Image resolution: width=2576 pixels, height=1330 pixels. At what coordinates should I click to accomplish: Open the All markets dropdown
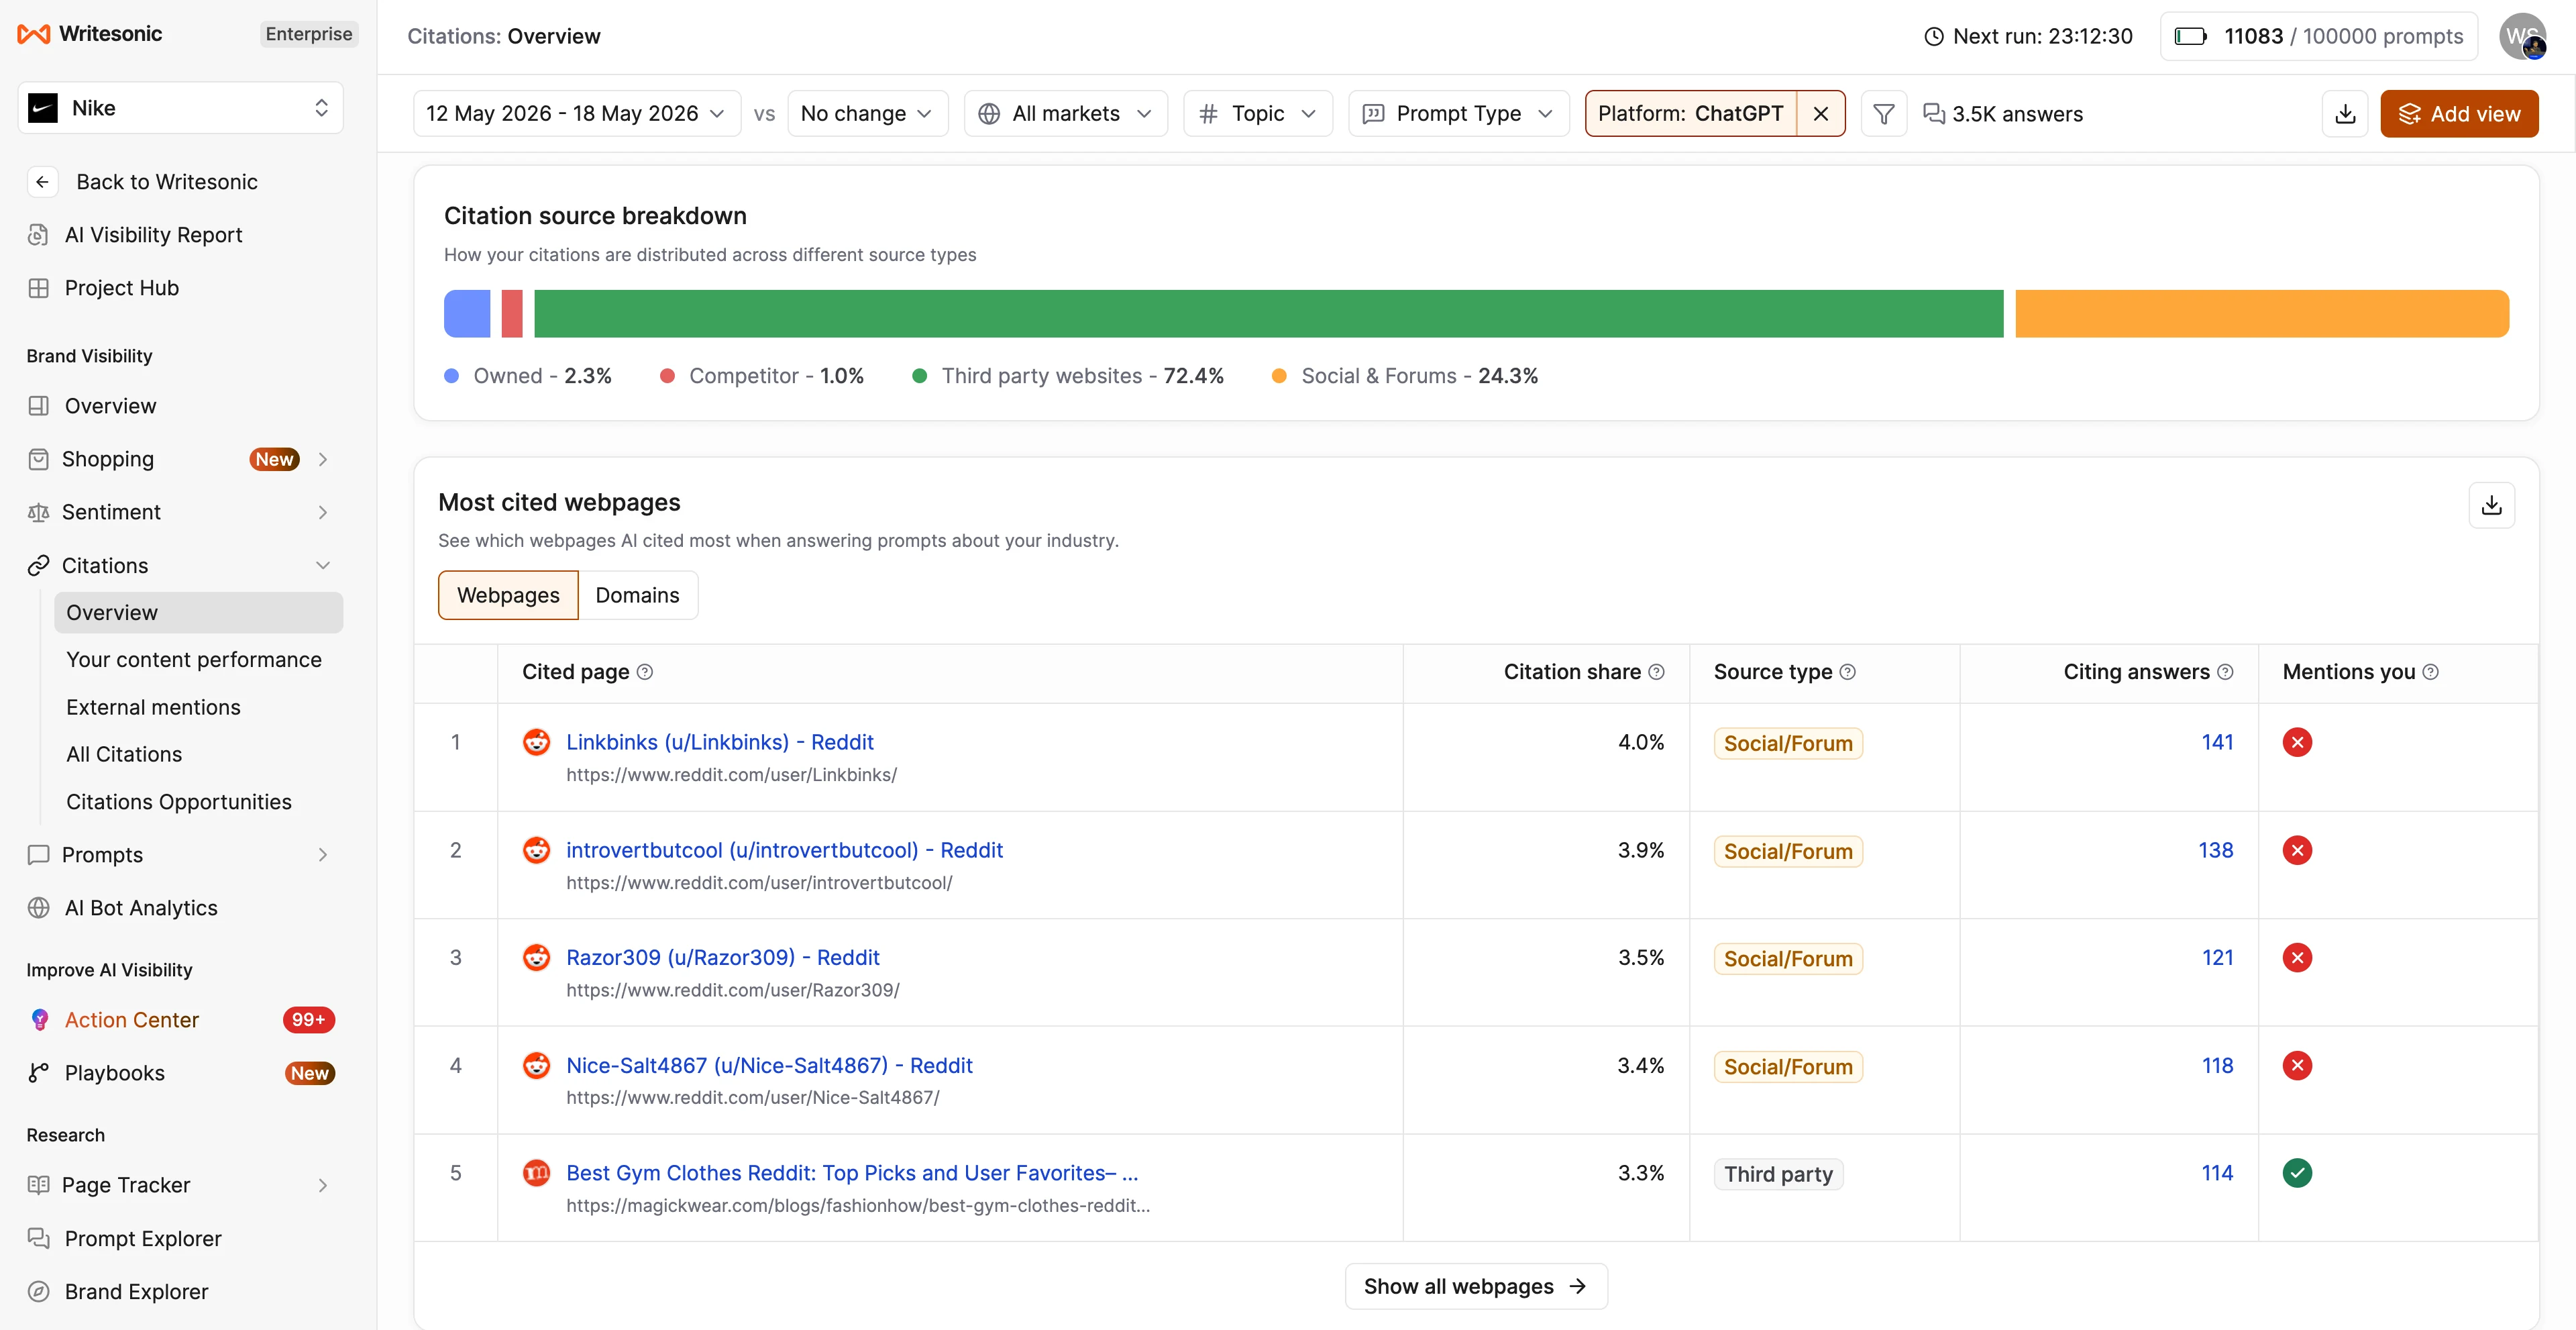1065,114
